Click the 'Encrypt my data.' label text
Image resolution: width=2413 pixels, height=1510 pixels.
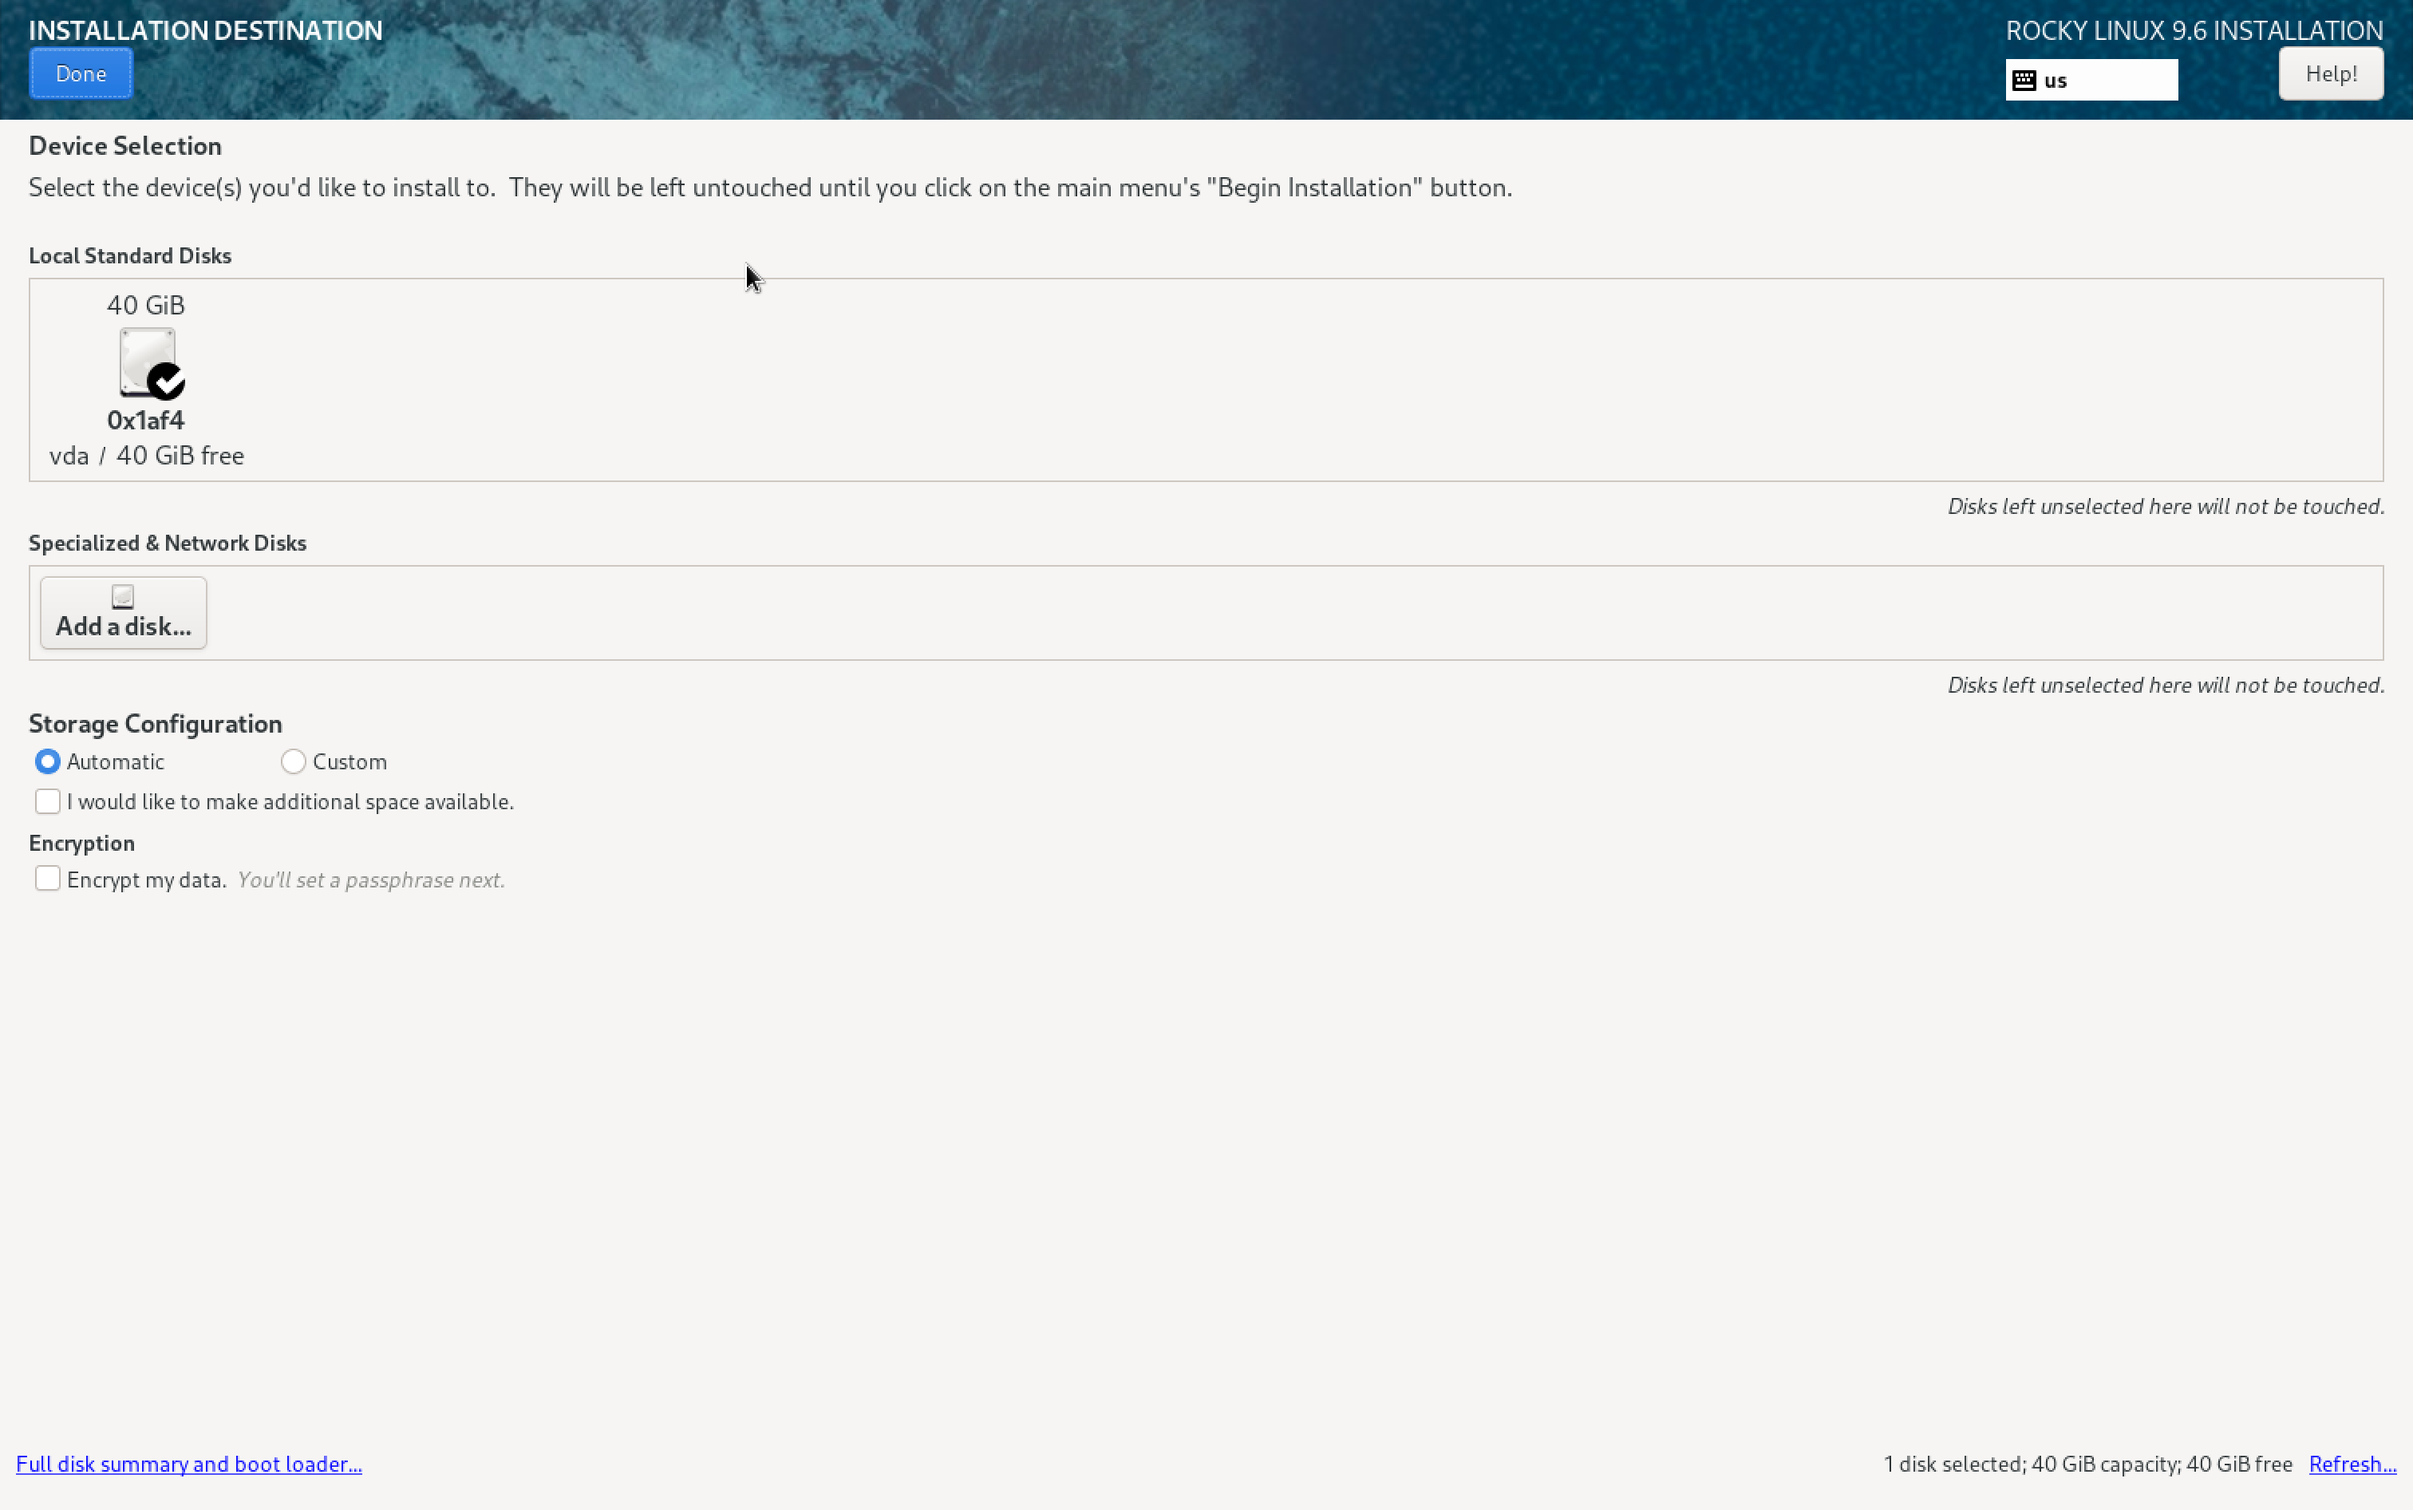click(x=147, y=880)
